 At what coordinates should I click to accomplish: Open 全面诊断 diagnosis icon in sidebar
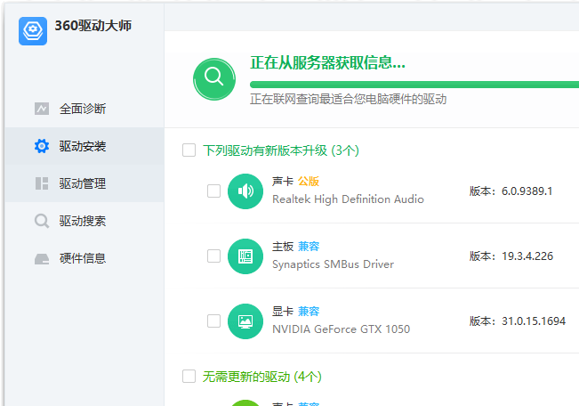pos(42,109)
